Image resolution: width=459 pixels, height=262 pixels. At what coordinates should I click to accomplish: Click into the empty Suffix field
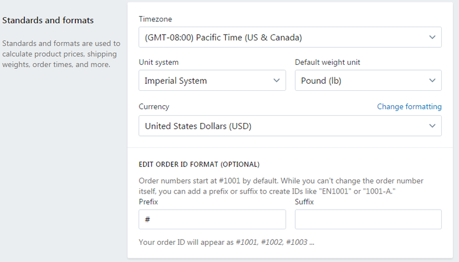368,219
